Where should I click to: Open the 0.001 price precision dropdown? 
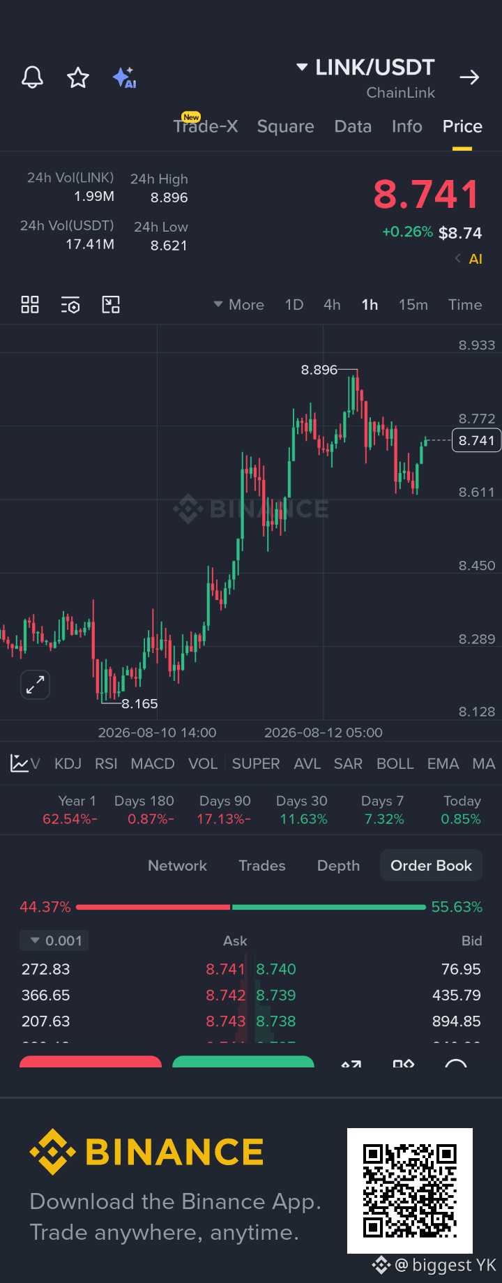coord(54,941)
